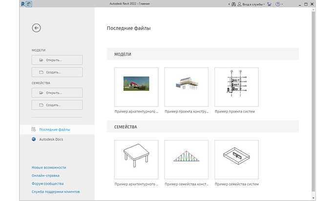Open the architectural sample house model thumbnail
Screen dimensions: 335x201
click(136, 87)
